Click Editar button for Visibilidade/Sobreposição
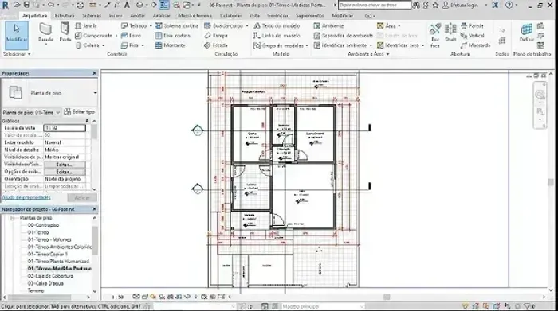Image resolution: width=558 pixels, height=311 pixels. pyautogui.click(x=65, y=165)
